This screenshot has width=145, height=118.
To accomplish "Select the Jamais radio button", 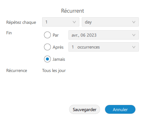I will coord(47,59).
